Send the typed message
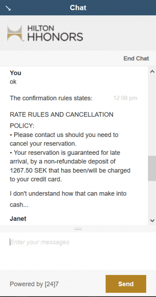This screenshot has width=156, height=297. coord(126,284)
